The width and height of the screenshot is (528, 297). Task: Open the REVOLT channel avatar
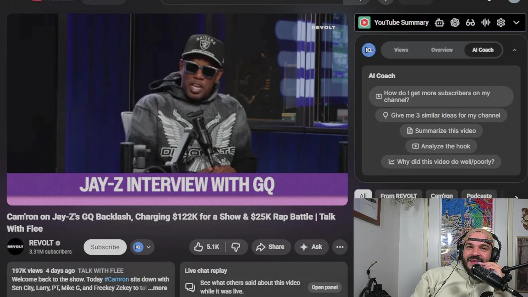16,247
